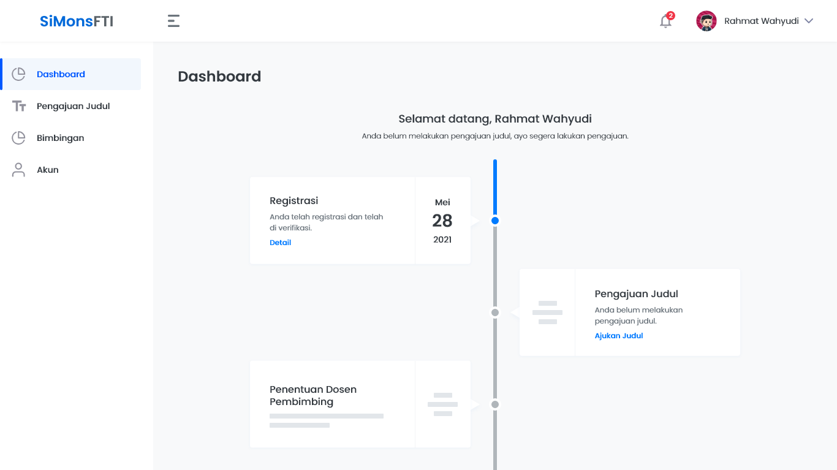Screen dimensions: 837x470
Task: Open the Bimbingan menu item
Action: pos(60,138)
